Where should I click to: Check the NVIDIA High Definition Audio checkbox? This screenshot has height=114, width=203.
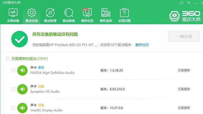[x=13, y=70]
